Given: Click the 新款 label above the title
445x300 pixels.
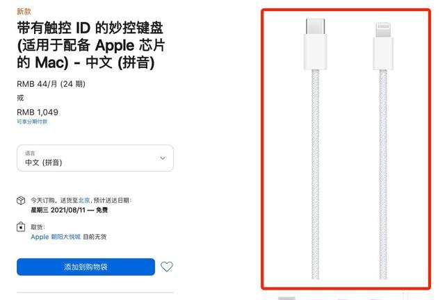Looking at the screenshot, I should [24, 11].
